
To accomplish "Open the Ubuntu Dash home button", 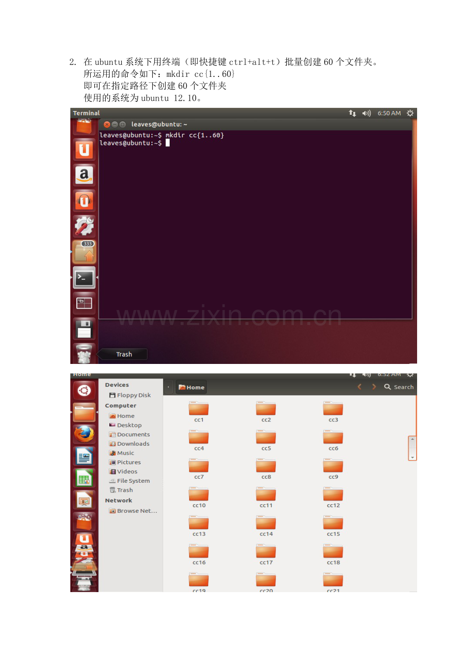I will [84, 390].
